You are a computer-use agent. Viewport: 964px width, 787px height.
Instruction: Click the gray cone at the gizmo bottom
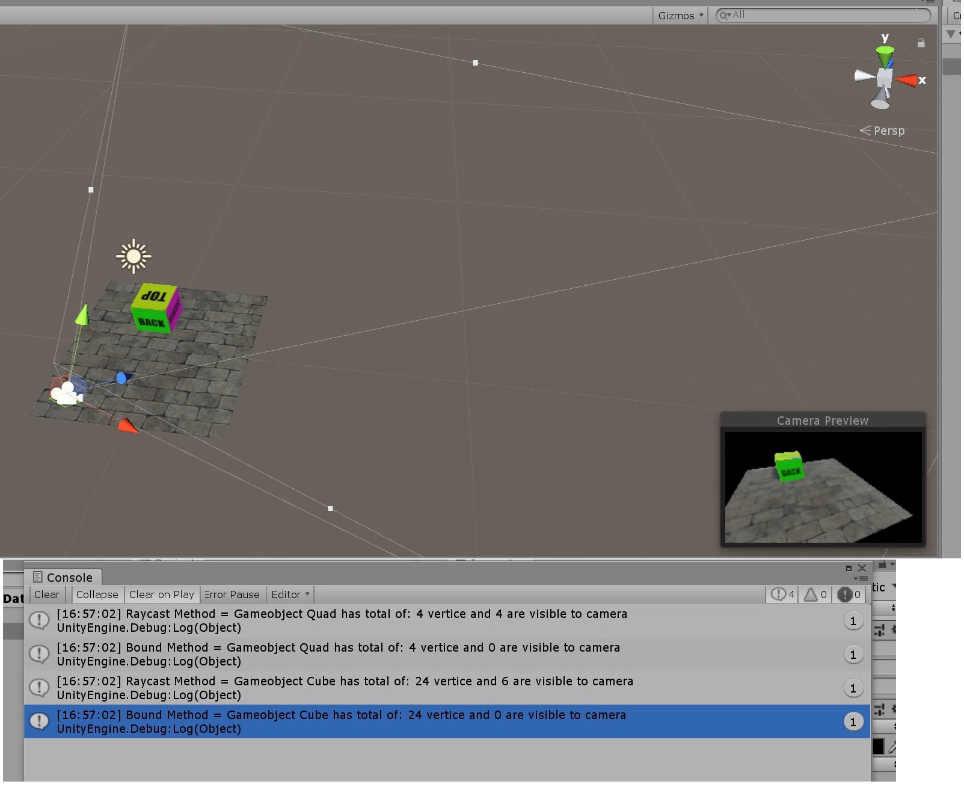(881, 99)
